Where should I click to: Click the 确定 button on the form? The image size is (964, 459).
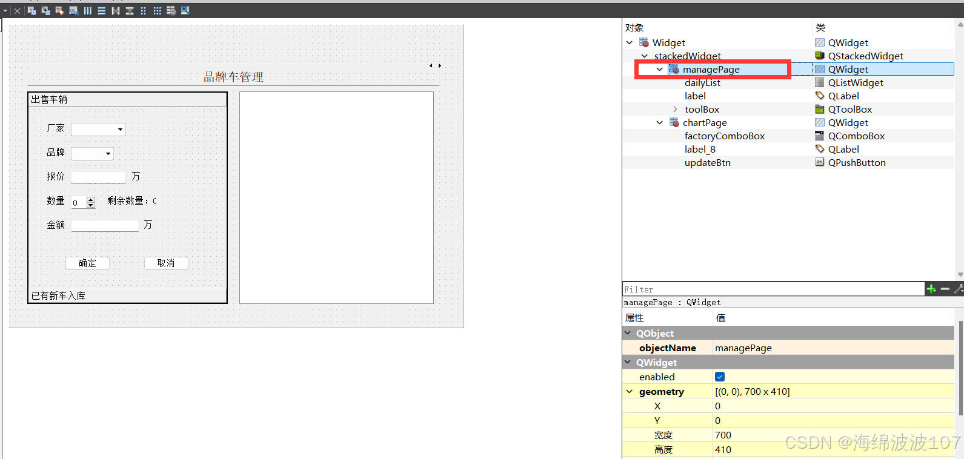coord(87,263)
